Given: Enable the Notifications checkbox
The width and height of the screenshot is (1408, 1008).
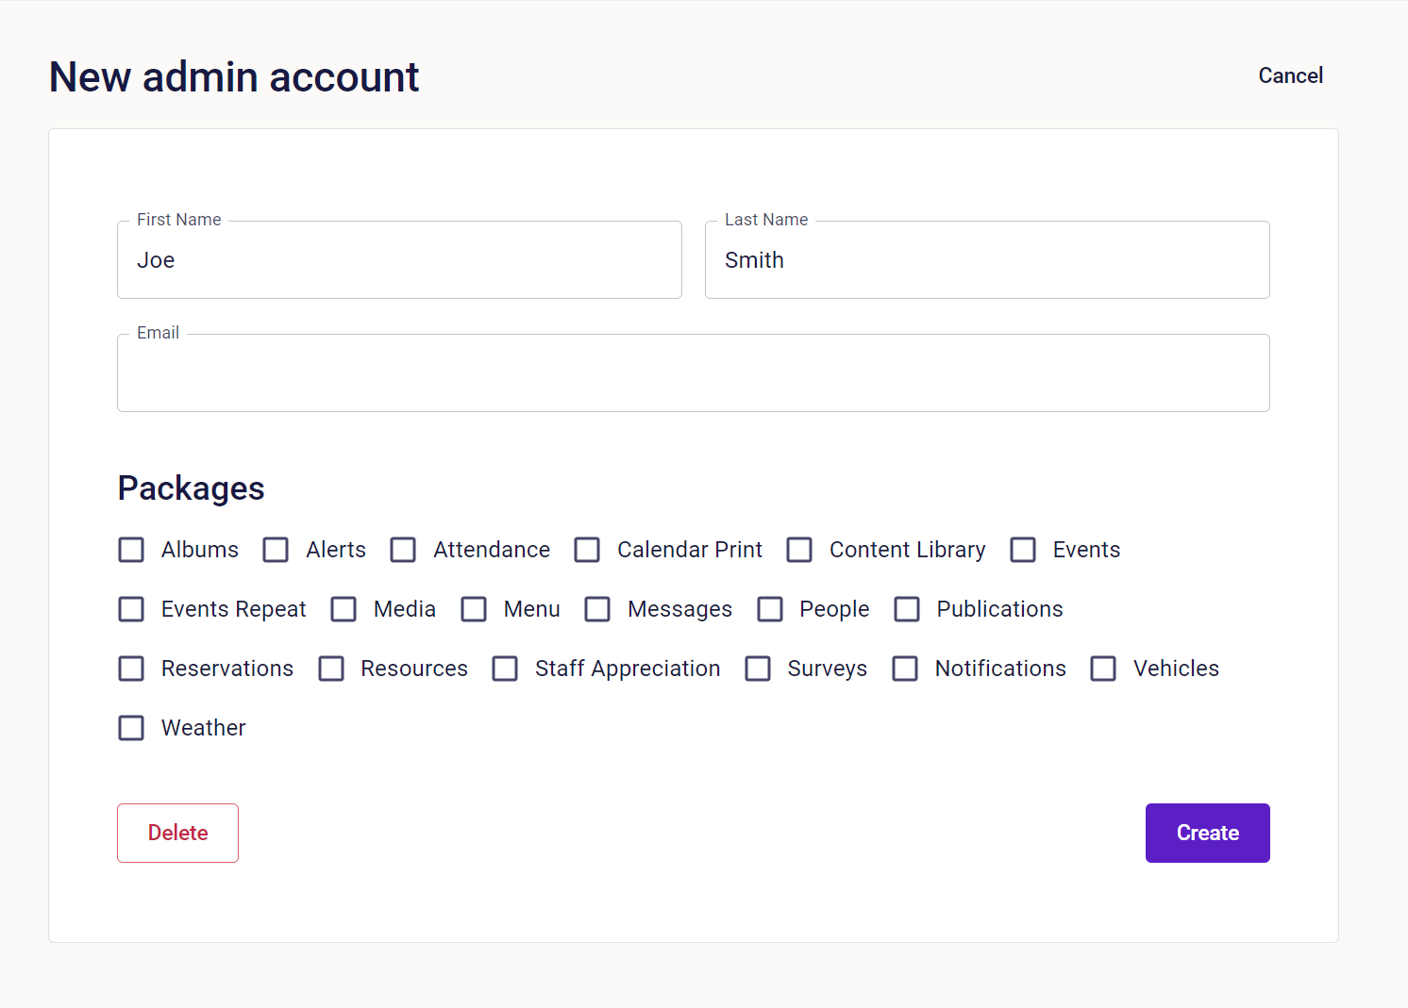Looking at the screenshot, I should tap(905, 669).
